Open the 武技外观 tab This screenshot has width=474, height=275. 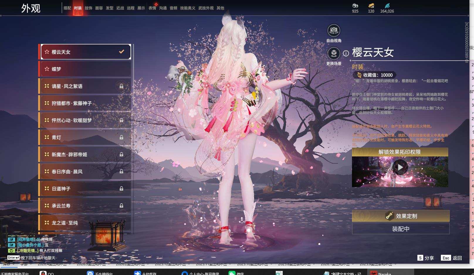tap(206, 8)
